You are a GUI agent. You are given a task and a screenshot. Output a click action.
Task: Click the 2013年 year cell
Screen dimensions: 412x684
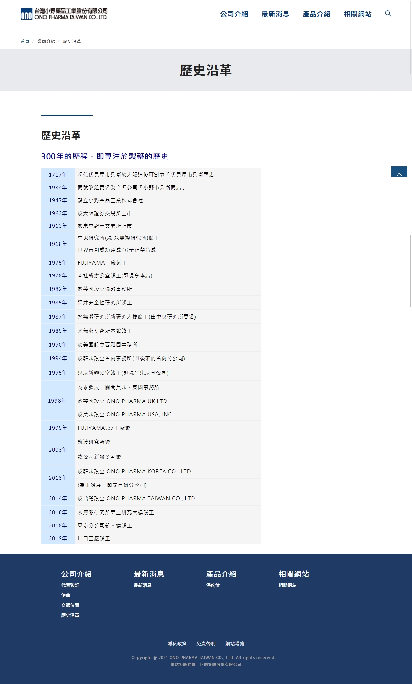tap(58, 478)
